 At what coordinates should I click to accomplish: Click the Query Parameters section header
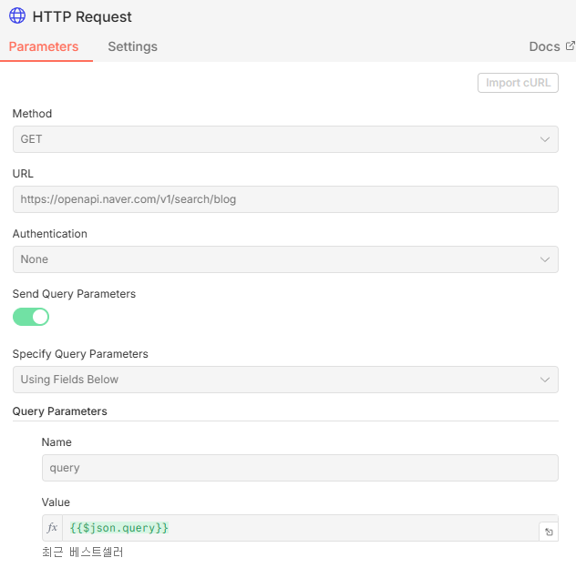click(59, 411)
